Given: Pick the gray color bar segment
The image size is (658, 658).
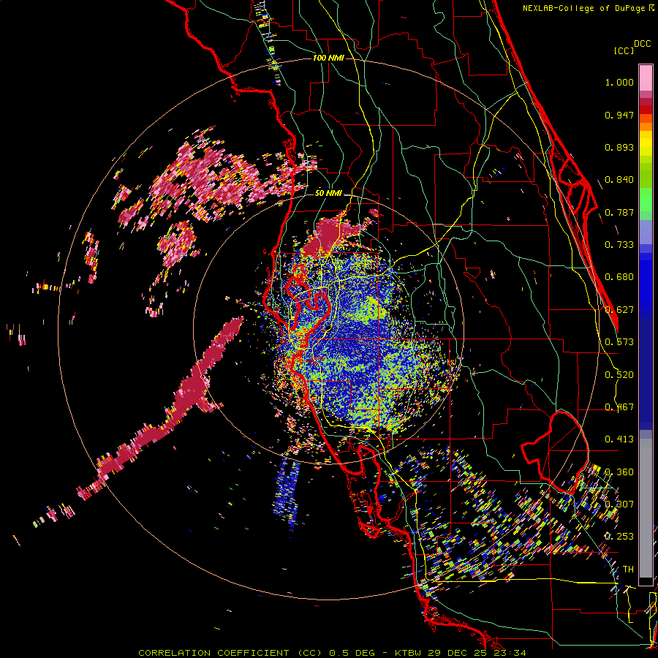Looking at the screenshot, I should pyautogui.click(x=646, y=508).
